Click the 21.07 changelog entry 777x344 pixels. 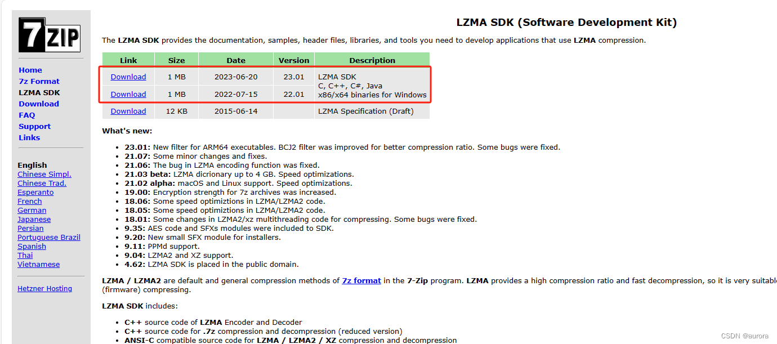point(196,156)
